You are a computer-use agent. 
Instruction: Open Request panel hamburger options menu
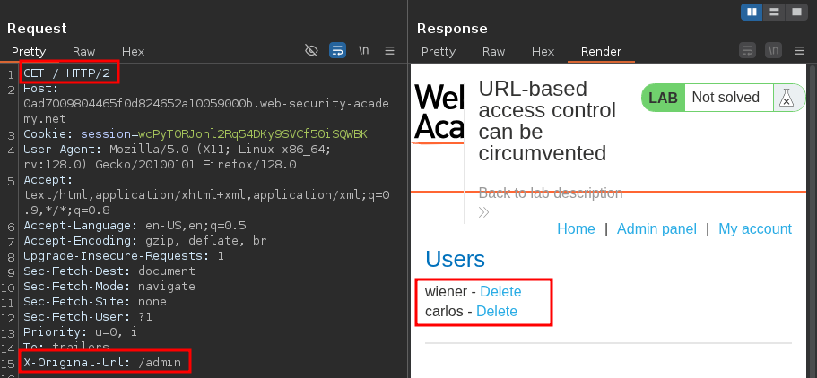(x=389, y=51)
